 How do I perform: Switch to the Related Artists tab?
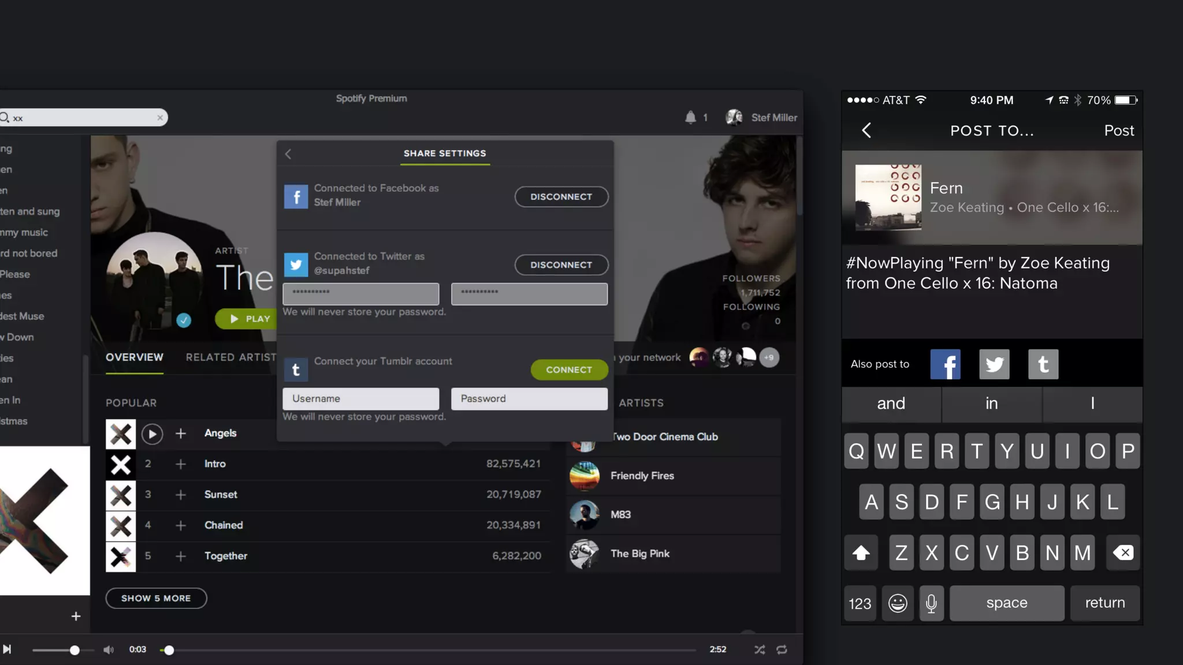[x=231, y=357]
